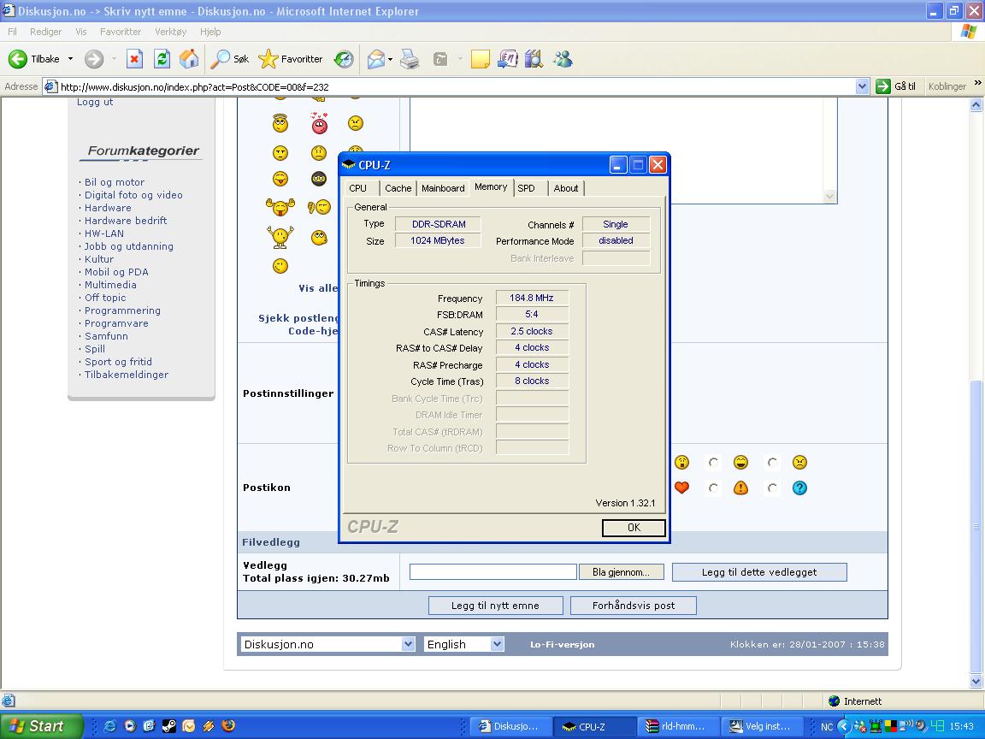The width and height of the screenshot is (985, 739).
Task: Open browsing history clock icon
Action: click(344, 59)
